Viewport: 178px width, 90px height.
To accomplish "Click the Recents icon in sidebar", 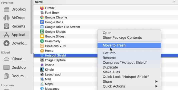I will click(x=6, y=26).
